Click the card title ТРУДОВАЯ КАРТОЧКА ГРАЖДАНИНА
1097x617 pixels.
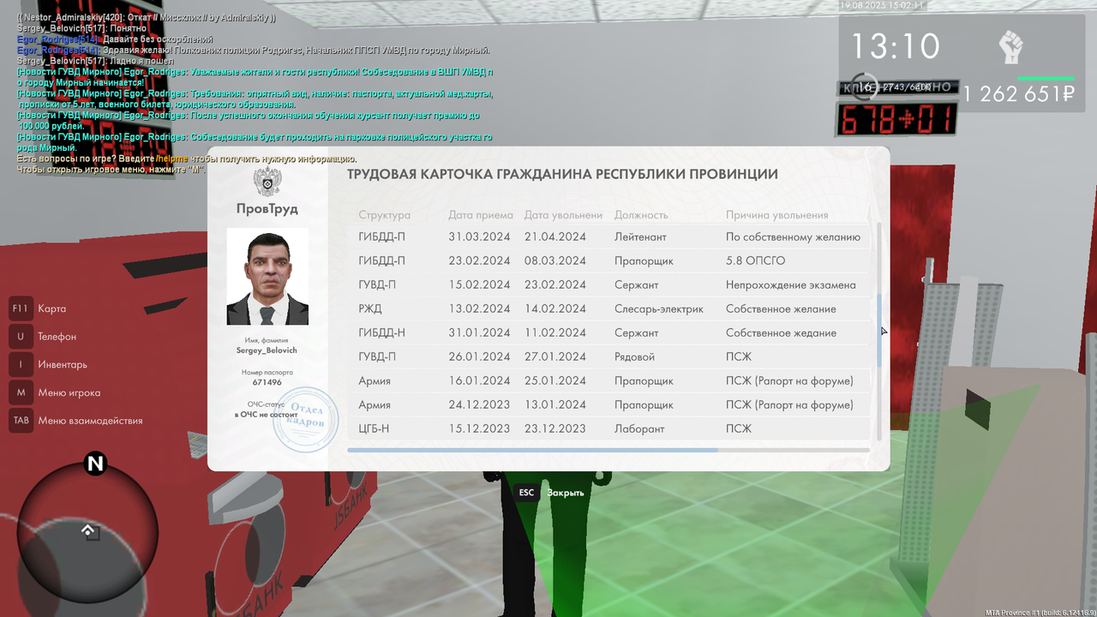click(562, 174)
